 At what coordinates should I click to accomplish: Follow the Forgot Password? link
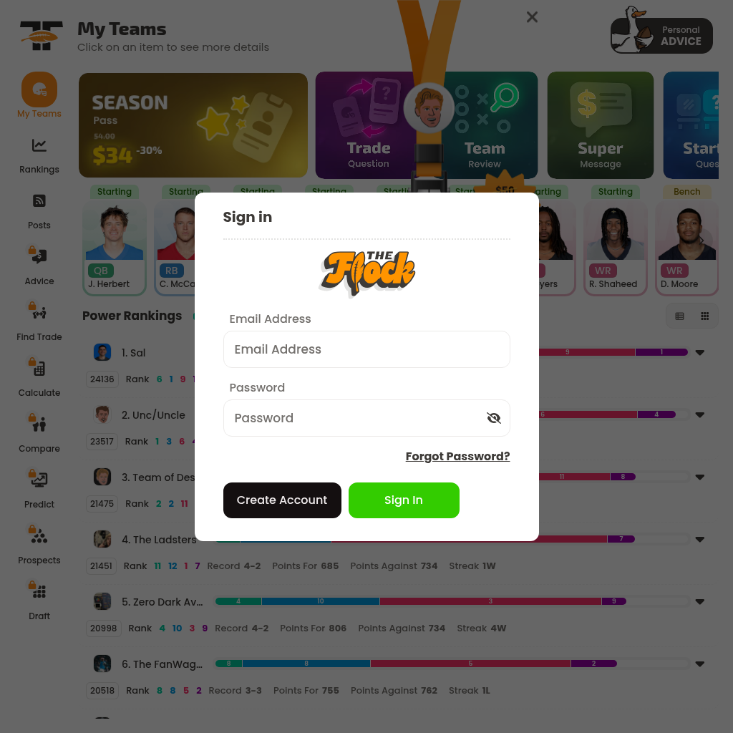[x=457, y=456]
